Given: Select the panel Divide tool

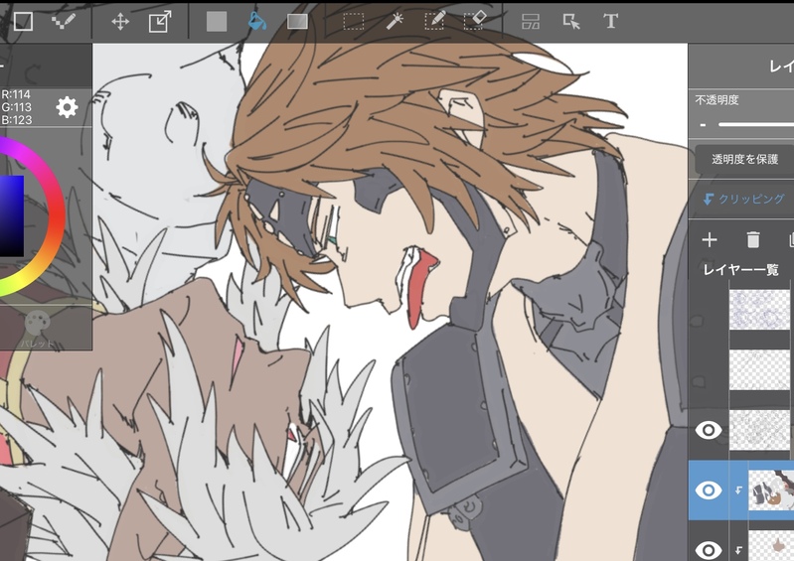Looking at the screenshot, I should click(x=531, y=22).
